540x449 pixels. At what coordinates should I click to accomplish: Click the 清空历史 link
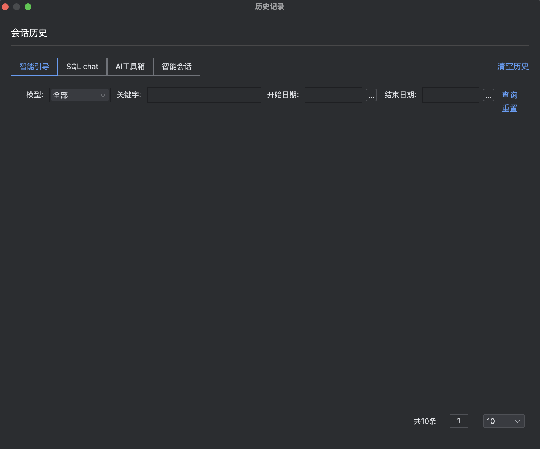pos(513,66)
